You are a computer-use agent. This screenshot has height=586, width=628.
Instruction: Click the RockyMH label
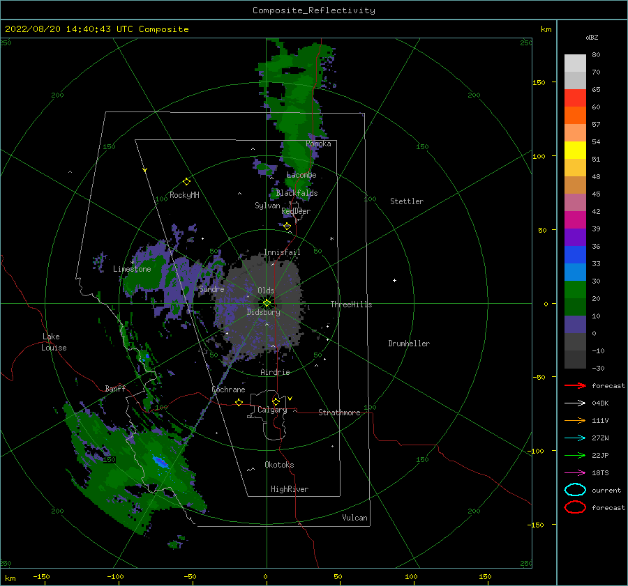tap(184, 195)
